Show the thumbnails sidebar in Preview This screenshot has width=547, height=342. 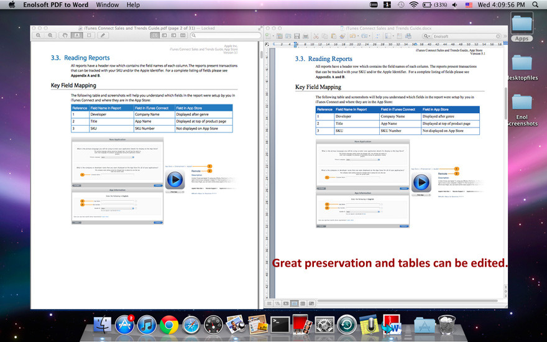tap(164, 35)
